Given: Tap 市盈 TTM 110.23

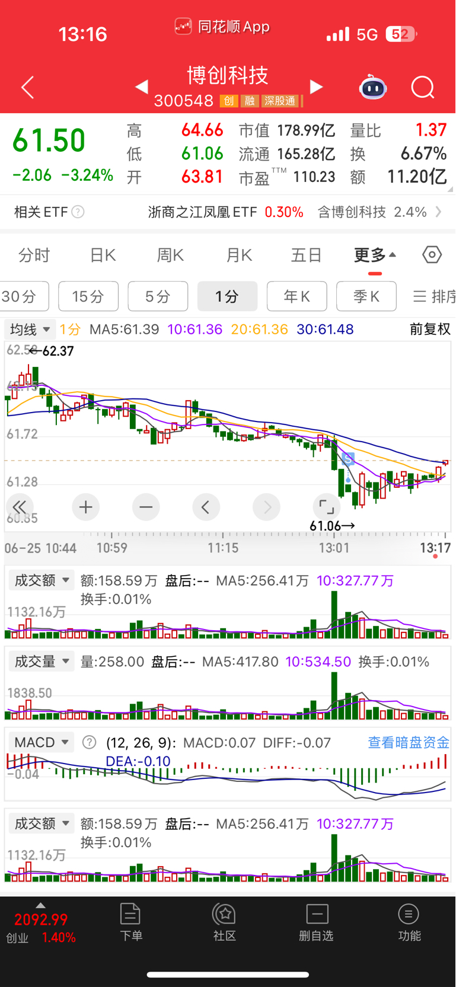Looking at the screenshot, I should [287, 177].
